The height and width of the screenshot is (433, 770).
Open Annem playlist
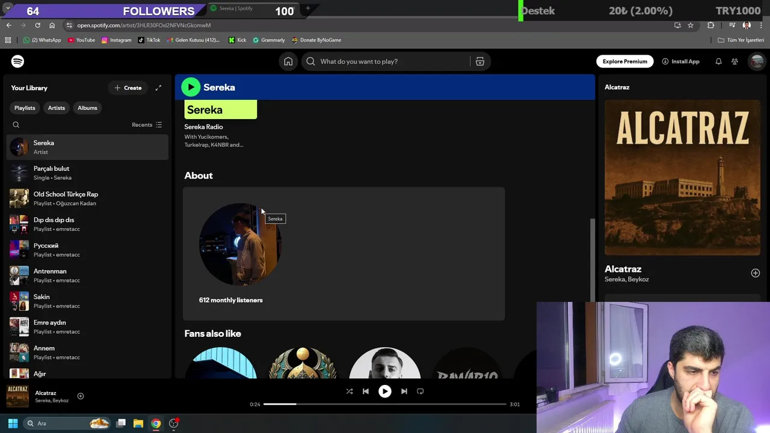click(88, 352)
